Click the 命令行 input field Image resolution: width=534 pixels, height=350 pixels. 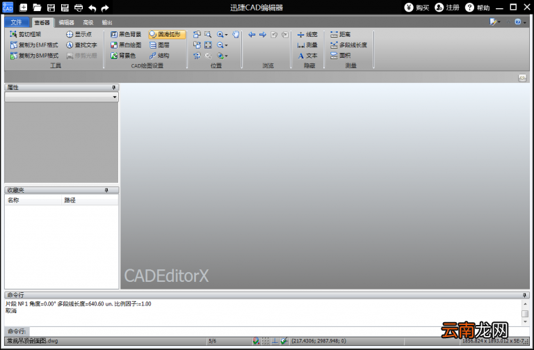(x=279, y=331)
